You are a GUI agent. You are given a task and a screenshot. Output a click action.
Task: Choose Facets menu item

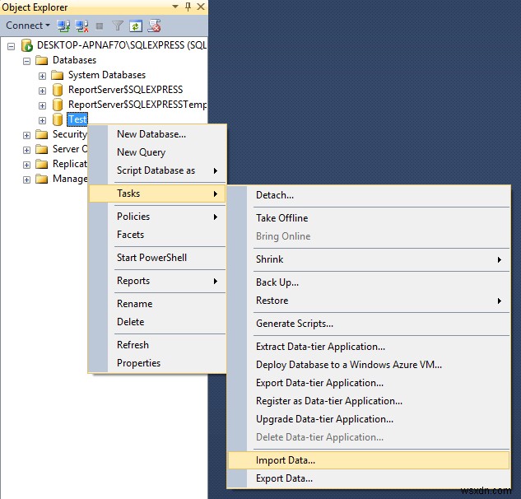(157, 235)
